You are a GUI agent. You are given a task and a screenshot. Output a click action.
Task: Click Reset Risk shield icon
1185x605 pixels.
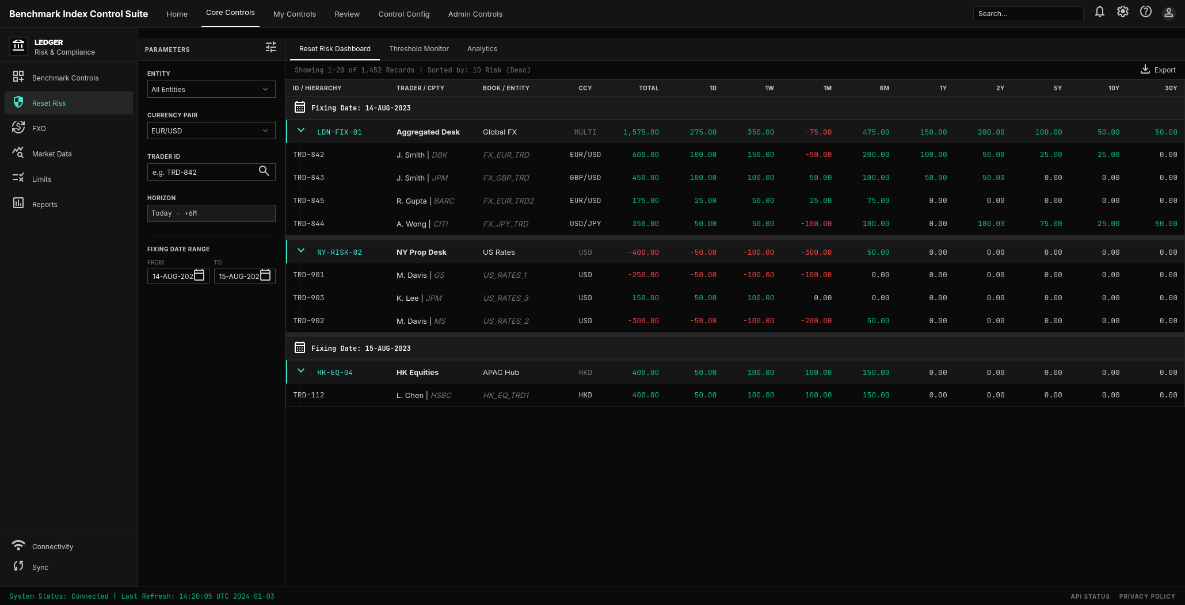[x=18, y=102]
